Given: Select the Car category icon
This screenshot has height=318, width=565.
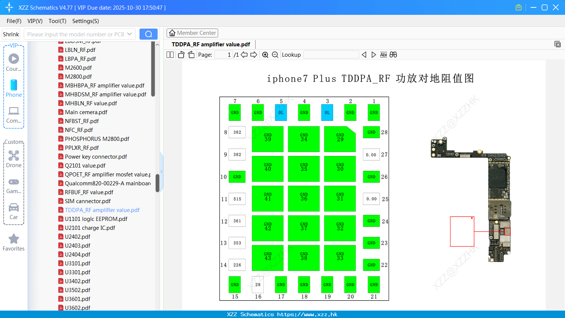Looking at the screenshot, I should pyautogui.click(x=14, y=211).
